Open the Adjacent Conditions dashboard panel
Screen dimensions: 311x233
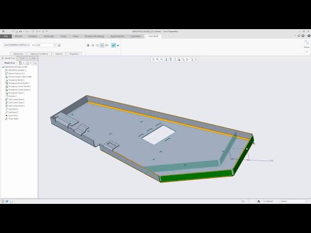pos(39,54)
